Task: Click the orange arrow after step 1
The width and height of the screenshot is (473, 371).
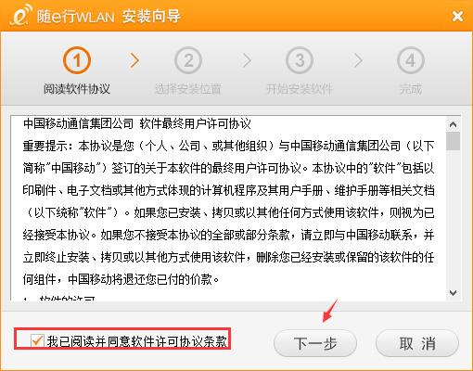Action: [x=134, y=60]
